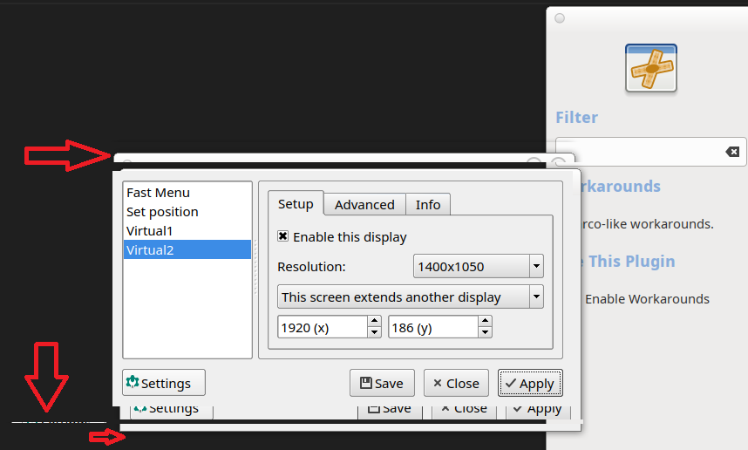Switch to the Setup tab
Viewport: 748px width, 450px height.
point(296,204)
